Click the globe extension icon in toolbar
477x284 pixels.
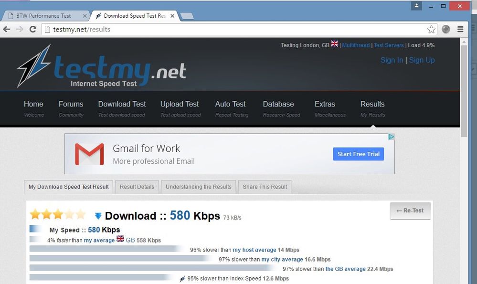click(445, 29)
